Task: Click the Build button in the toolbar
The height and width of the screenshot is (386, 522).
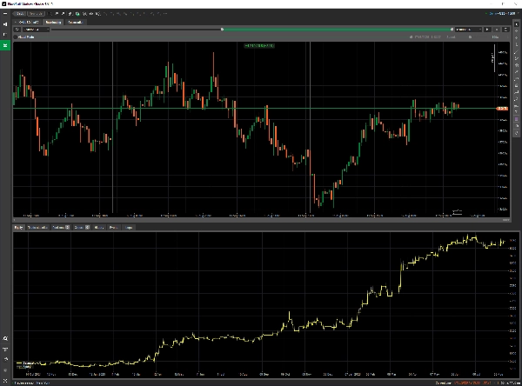Action: coord(20,14)
